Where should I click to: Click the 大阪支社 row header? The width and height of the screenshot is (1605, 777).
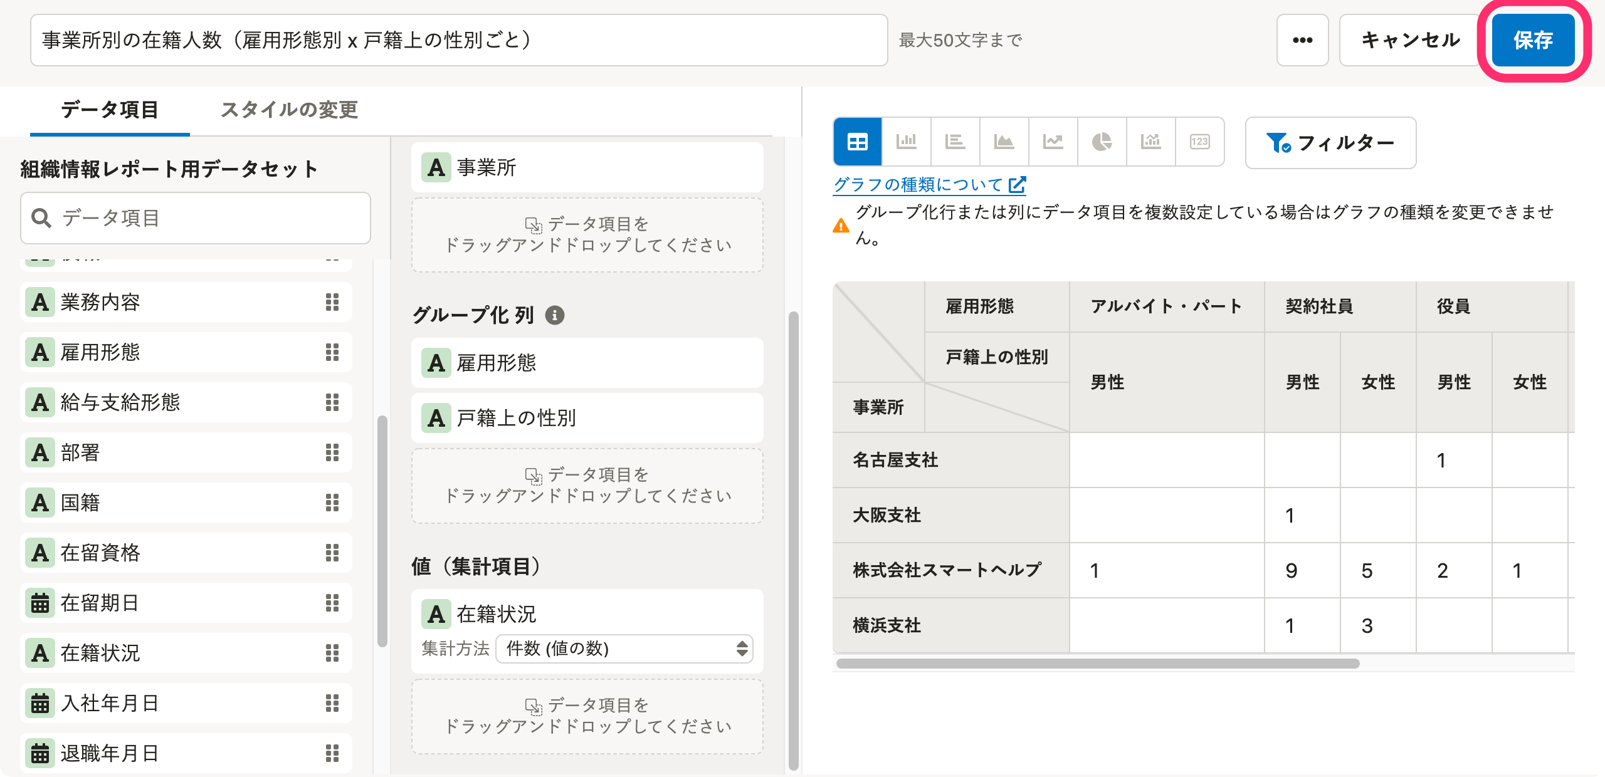[951, 516]
